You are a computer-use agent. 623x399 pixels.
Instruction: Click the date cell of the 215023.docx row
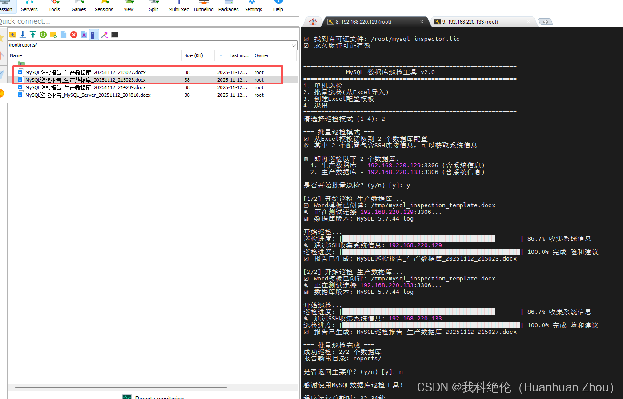click(x=232, y=80)
